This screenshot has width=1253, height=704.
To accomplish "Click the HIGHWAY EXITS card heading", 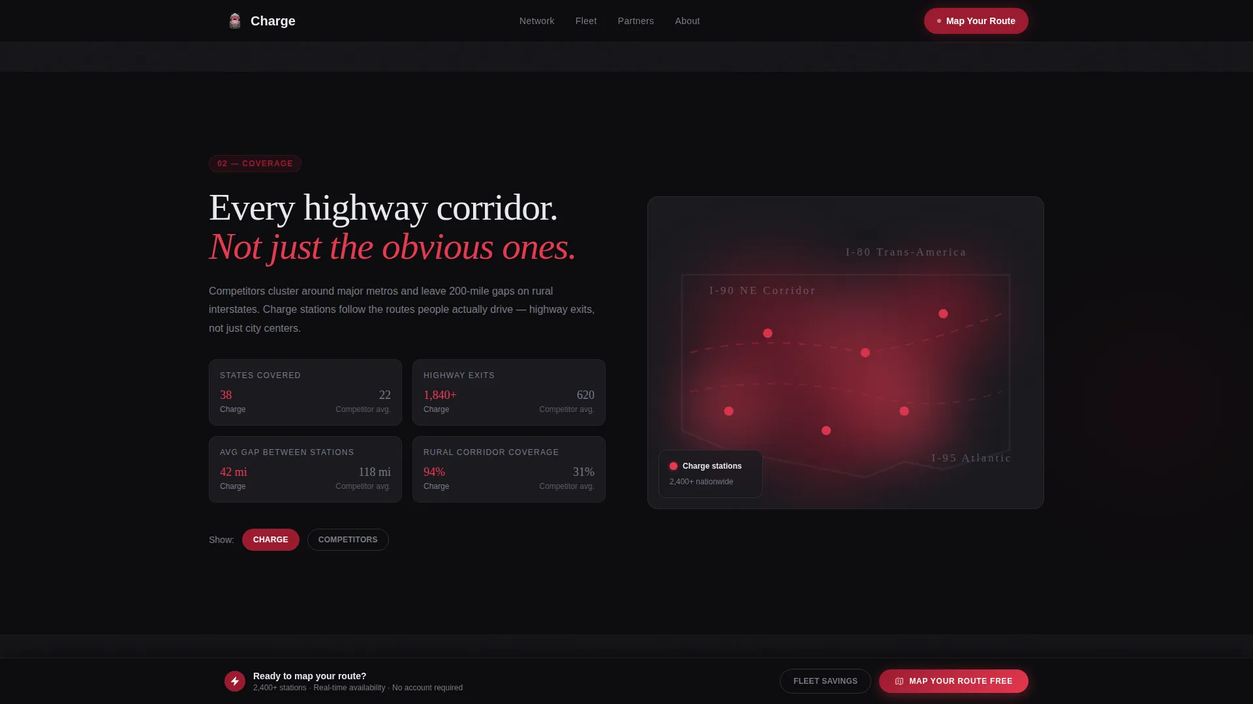I will coord(459,375).
